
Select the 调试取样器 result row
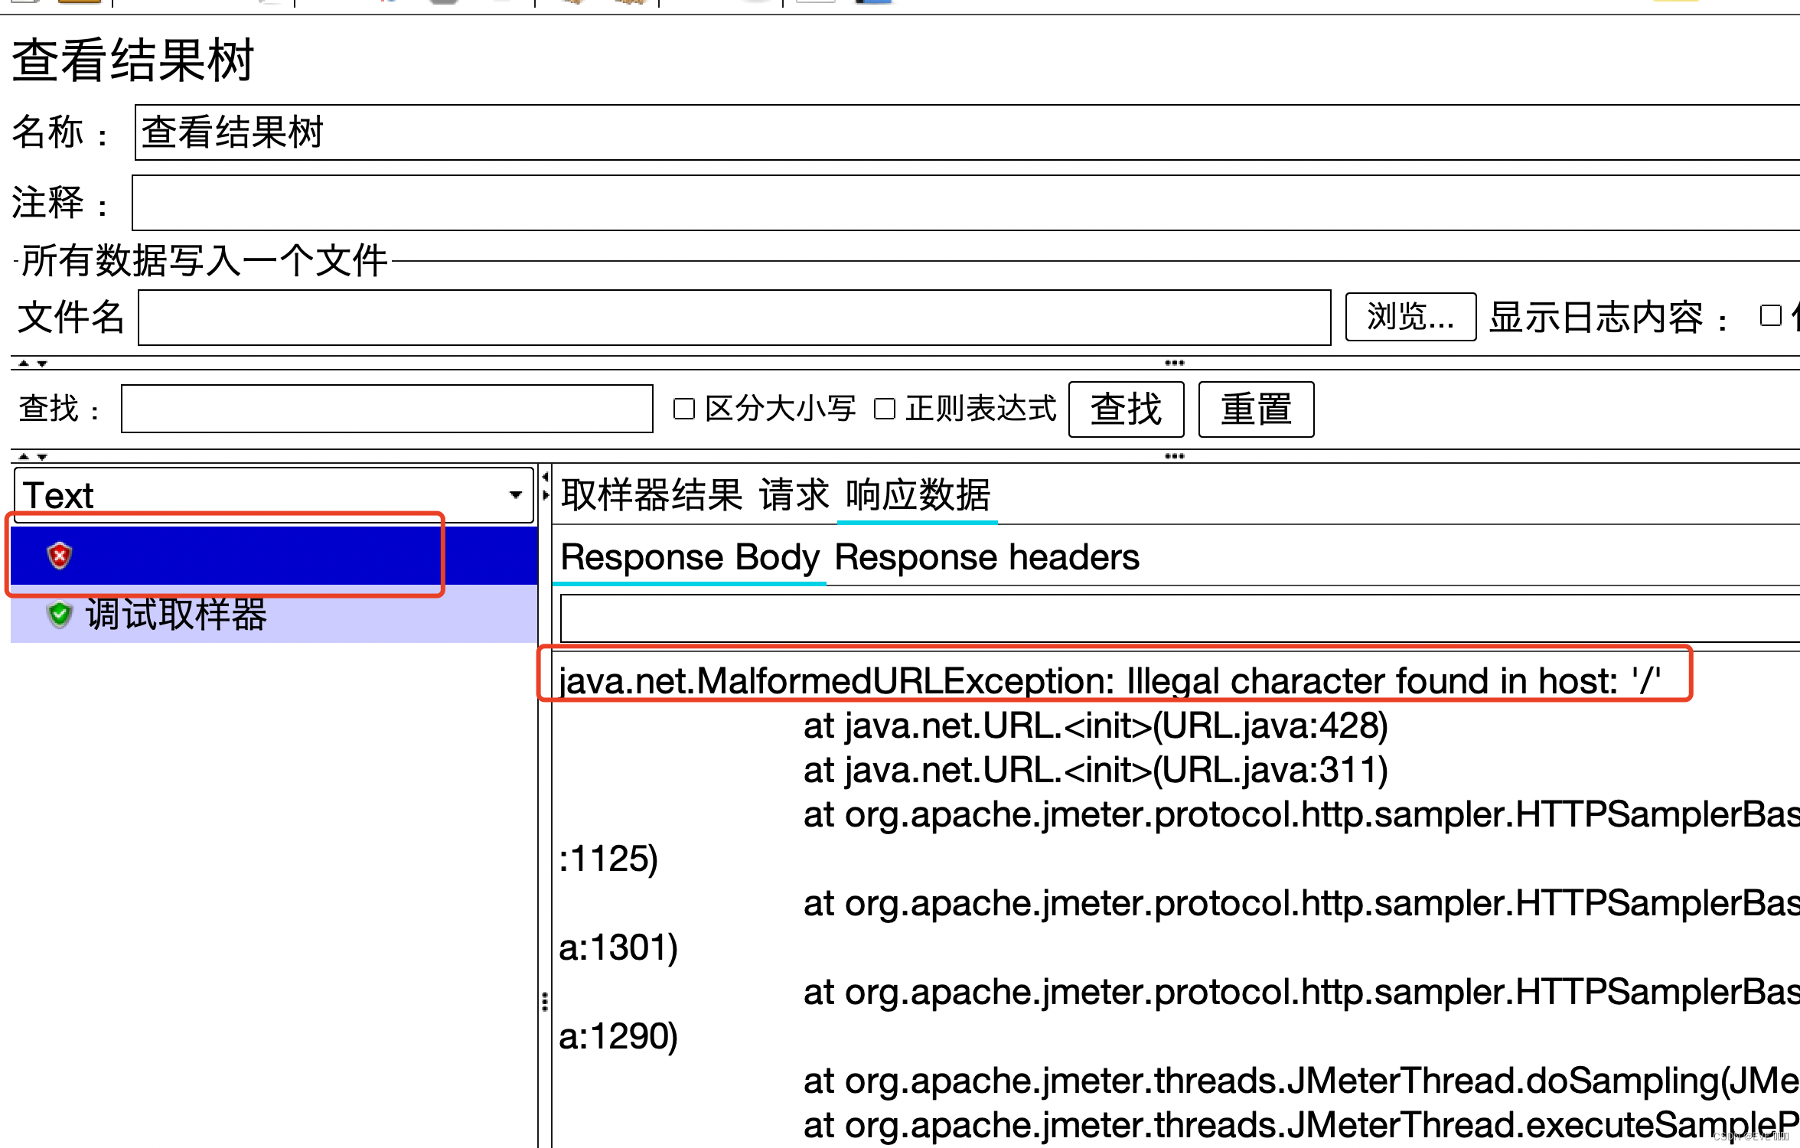click(x=274, y=614)
